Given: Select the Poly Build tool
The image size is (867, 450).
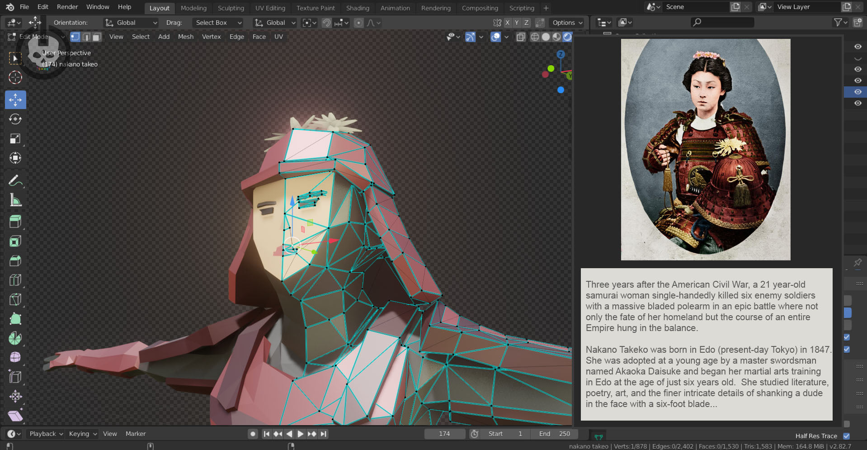Looking at the screenshot, I should 15,319.
